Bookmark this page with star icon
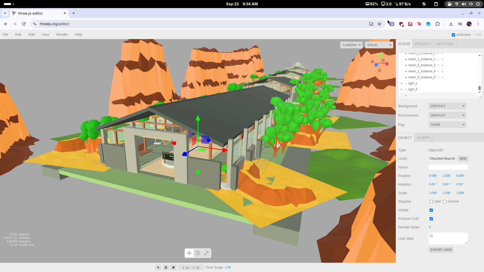484x272 pixels. click(379, 24)
